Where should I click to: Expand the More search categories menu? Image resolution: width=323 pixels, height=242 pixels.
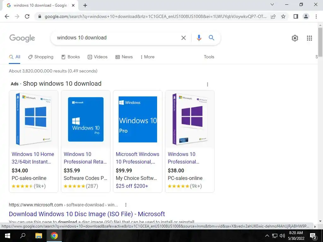click(x=148, y=57)
